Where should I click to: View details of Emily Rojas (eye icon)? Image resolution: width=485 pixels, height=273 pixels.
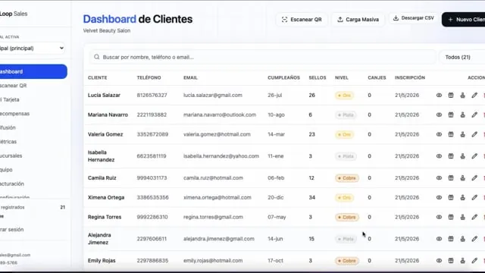(439, 261)
